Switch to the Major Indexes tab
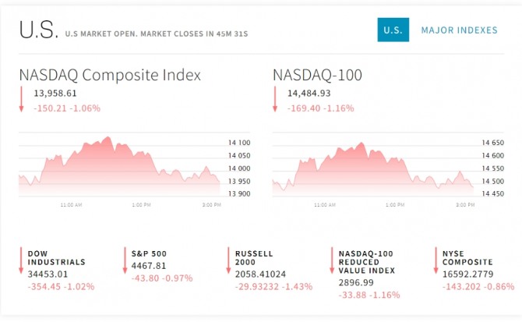 tap(459, 30)
